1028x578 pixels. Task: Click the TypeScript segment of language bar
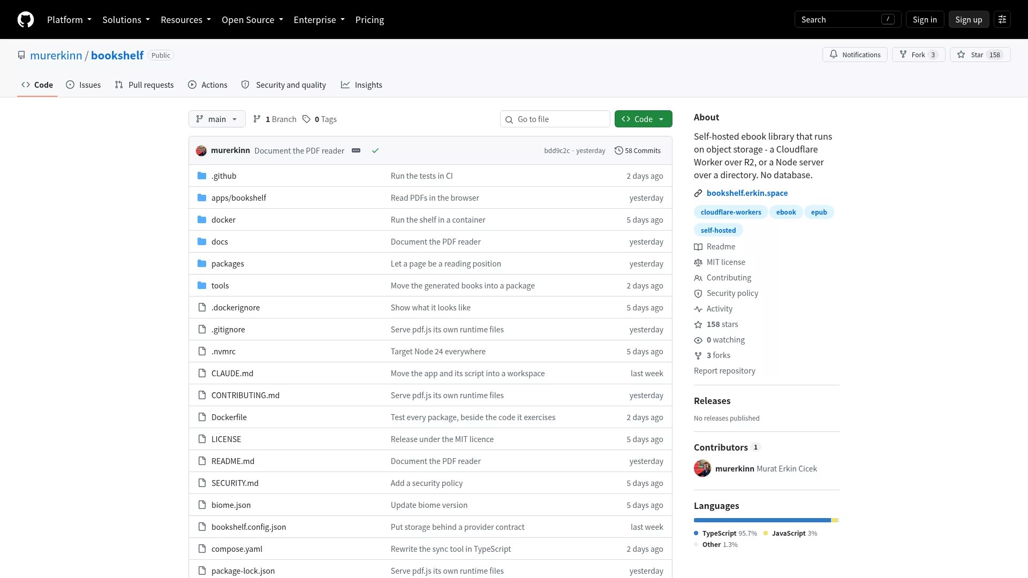[762, 520]
